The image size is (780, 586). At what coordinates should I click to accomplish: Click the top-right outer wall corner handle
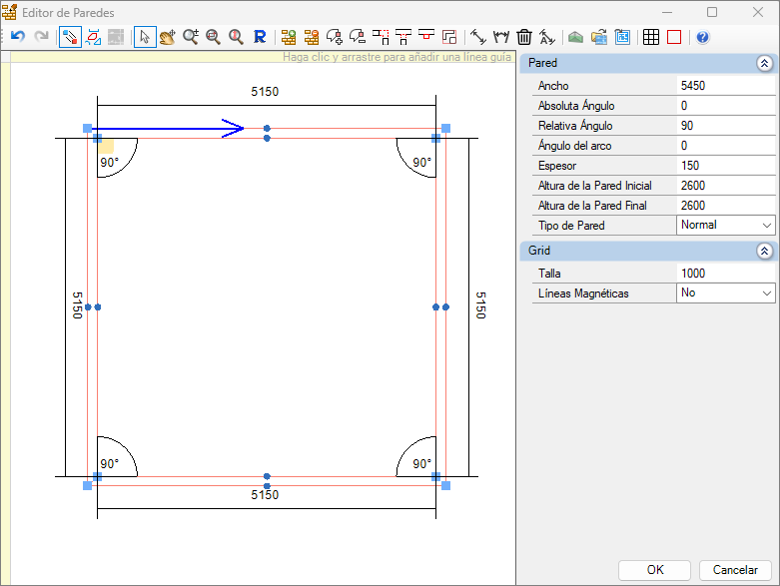pyautogui.click(x=445, y=128)
